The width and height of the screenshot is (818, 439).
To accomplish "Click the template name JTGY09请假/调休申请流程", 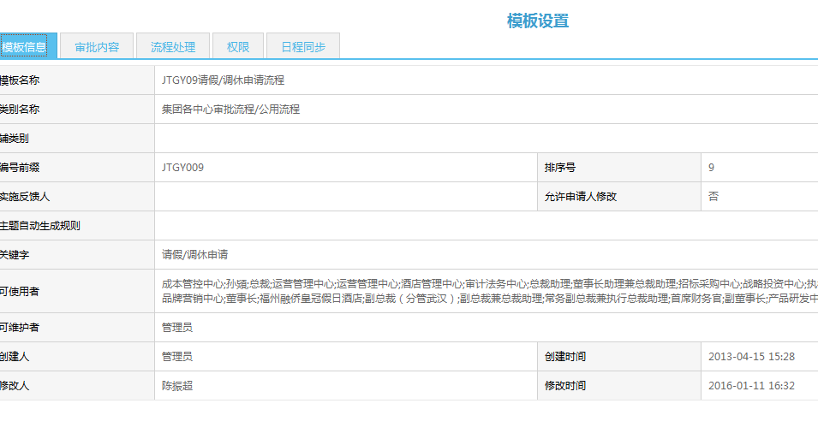I will point(223,80).
